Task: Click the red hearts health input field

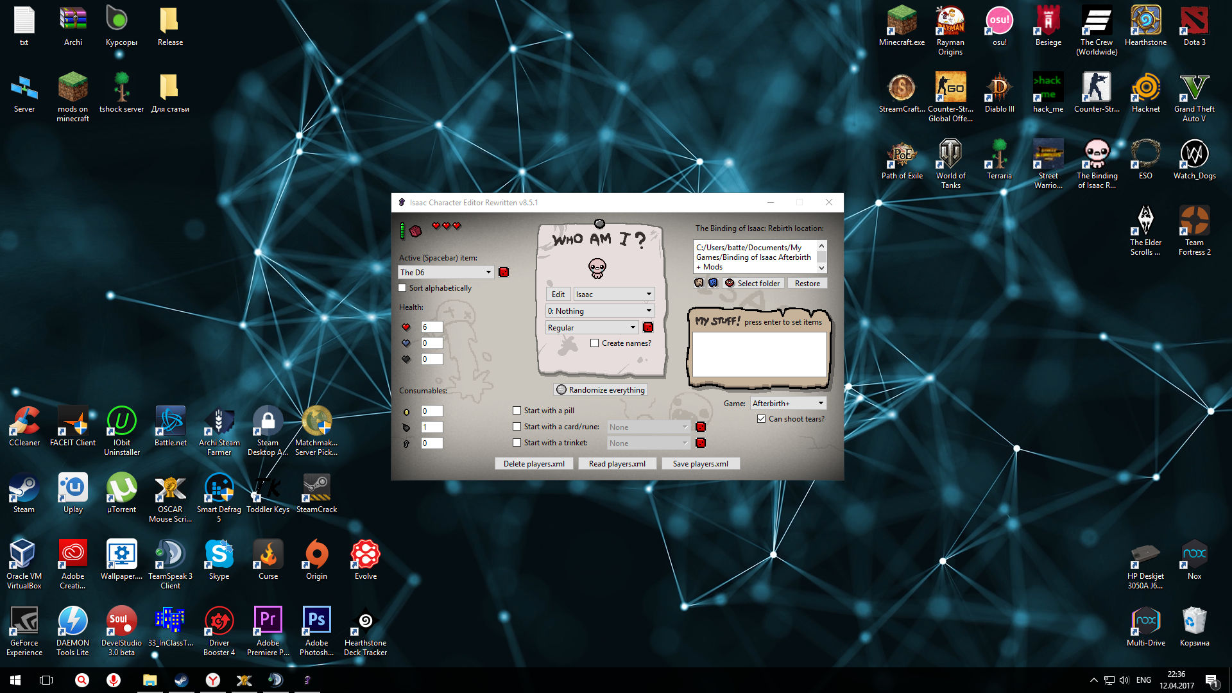Action: (432, 327)
